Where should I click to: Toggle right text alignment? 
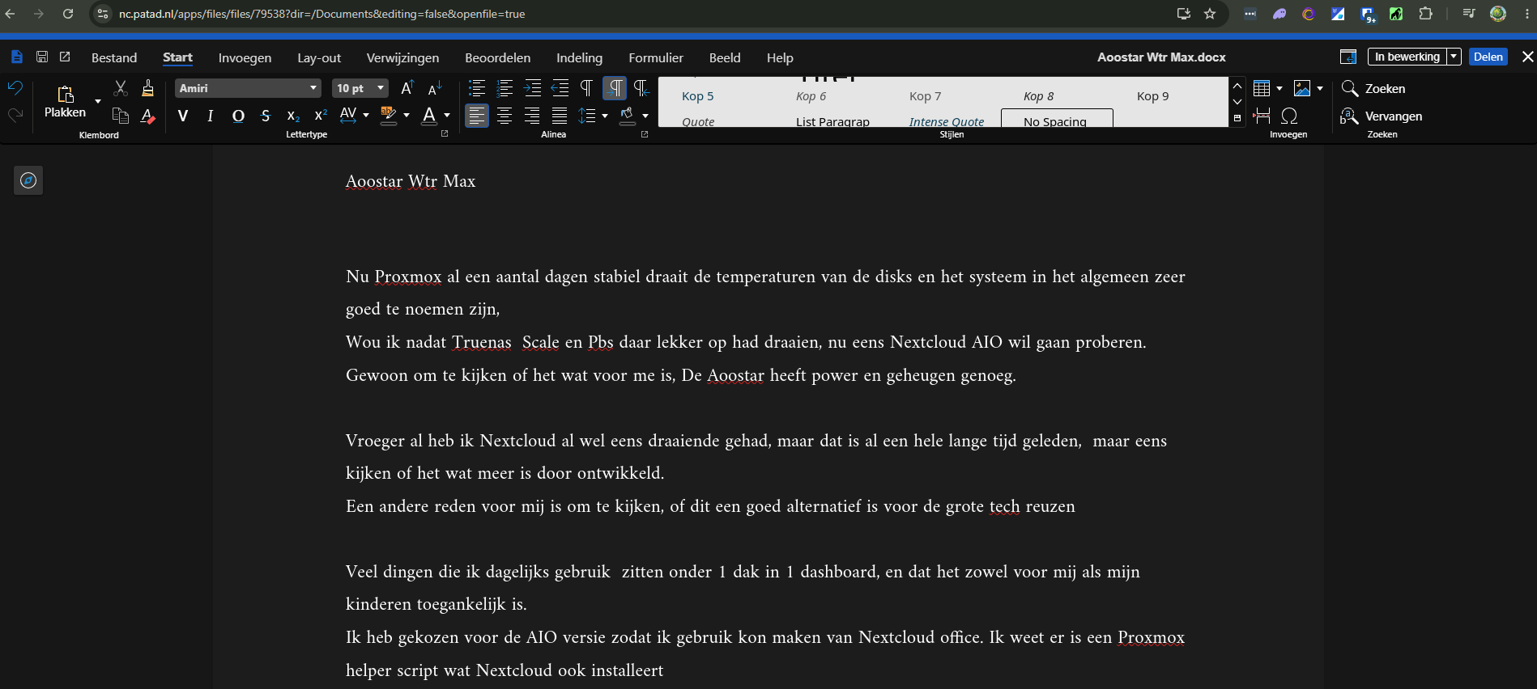pos(532,116)
